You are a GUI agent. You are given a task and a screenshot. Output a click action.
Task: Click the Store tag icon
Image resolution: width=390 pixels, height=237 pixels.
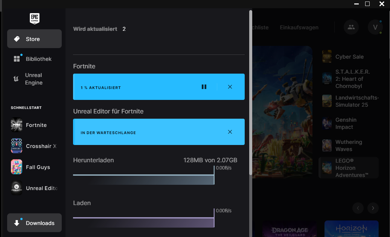pos(17,39)
